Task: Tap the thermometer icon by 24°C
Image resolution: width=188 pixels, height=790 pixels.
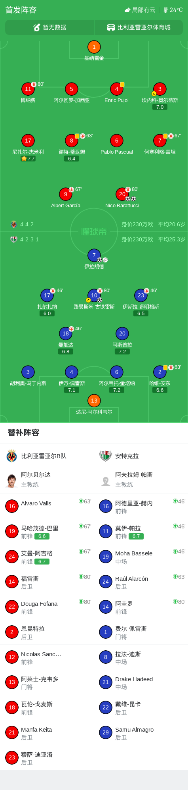Action: (x=166, y=10)
